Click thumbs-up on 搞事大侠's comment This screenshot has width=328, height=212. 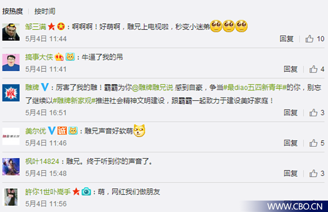313,69
